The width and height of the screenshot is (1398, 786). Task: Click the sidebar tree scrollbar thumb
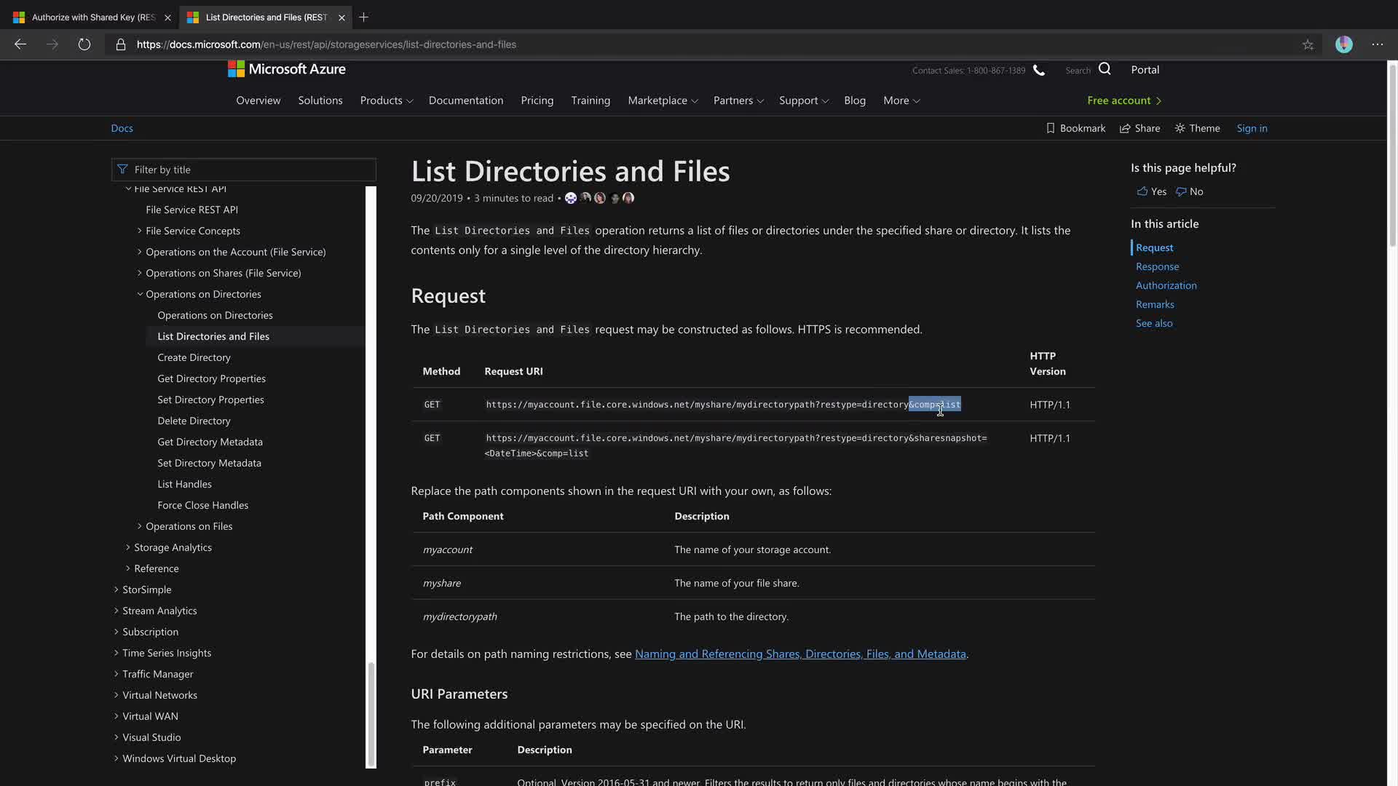(x=371, y=713)
